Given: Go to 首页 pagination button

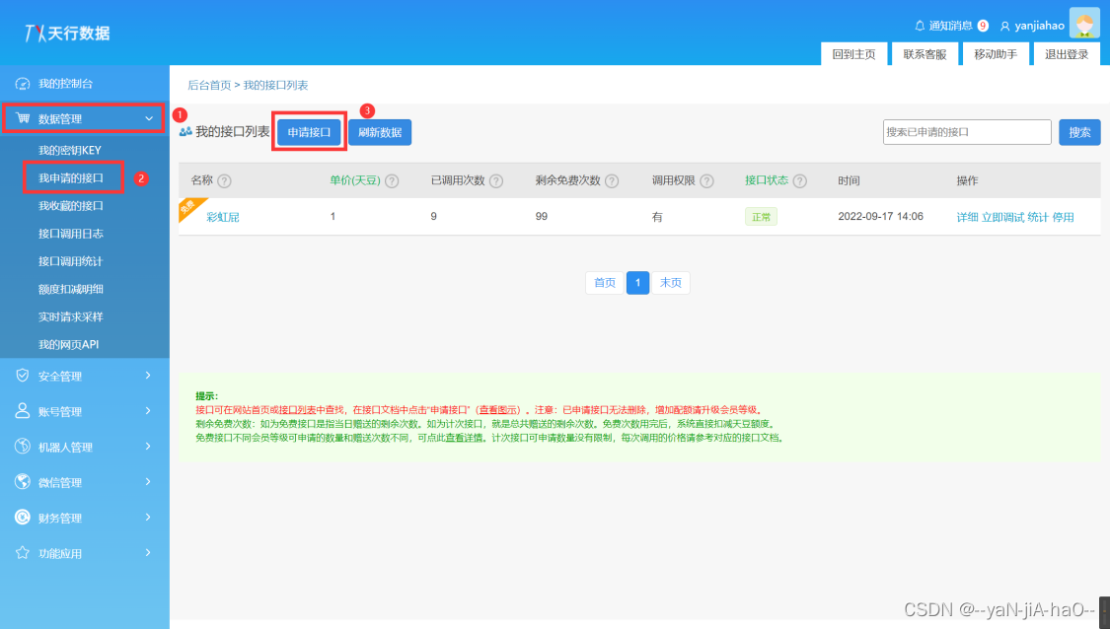Looking at the screenshot, I should pos(605,282).
